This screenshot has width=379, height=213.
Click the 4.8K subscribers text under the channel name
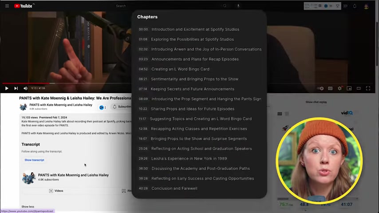point(38,109)
